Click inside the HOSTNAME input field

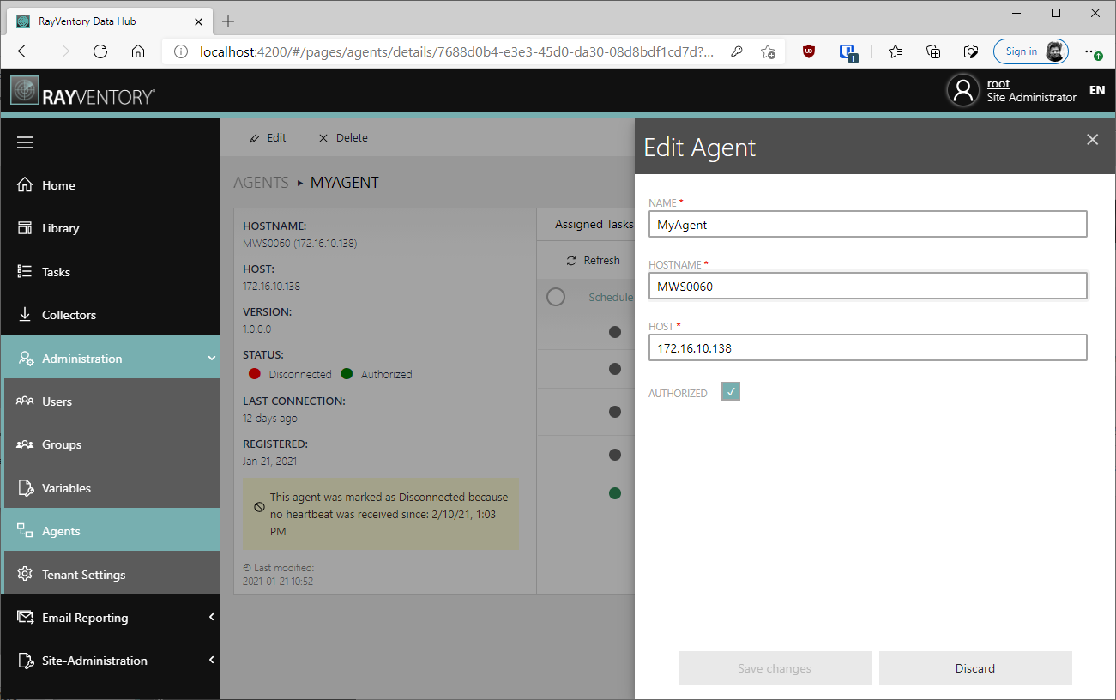[867, 286]
